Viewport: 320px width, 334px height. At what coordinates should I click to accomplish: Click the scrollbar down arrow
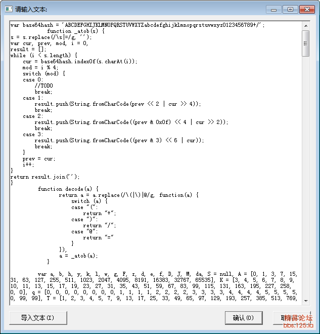[306, 301]
